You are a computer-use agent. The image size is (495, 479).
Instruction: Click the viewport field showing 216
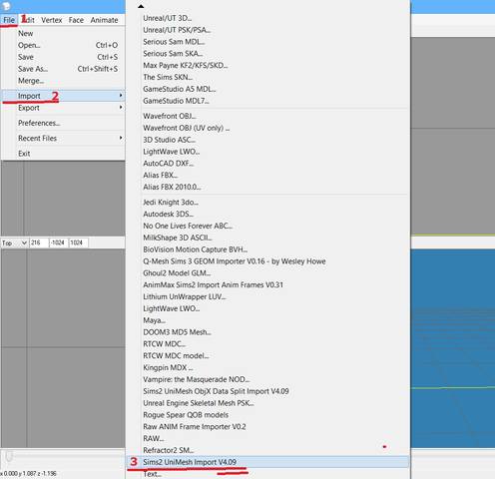[39, 242]
